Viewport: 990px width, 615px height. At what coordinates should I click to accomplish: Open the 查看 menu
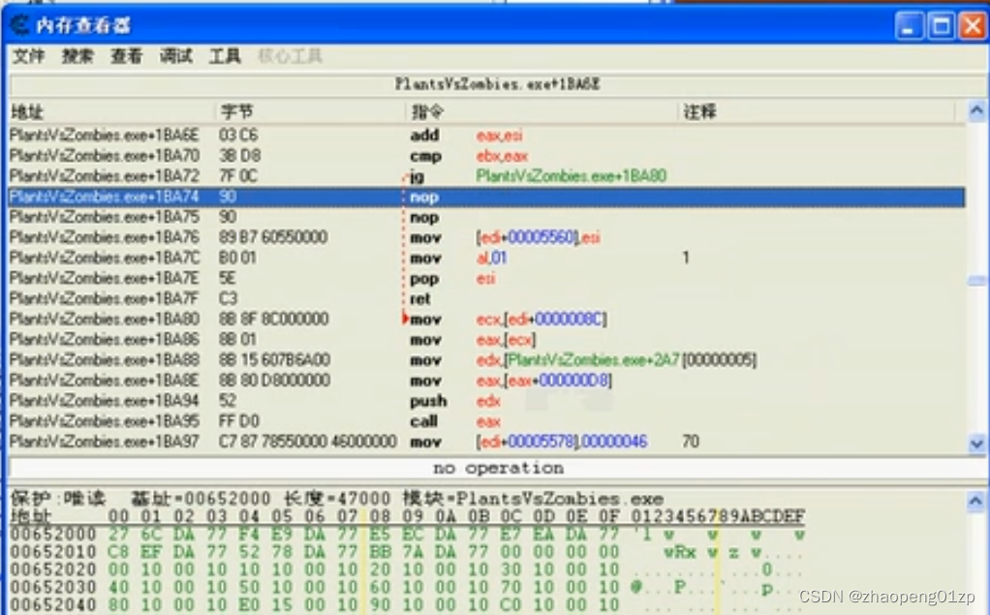(126, 56)
